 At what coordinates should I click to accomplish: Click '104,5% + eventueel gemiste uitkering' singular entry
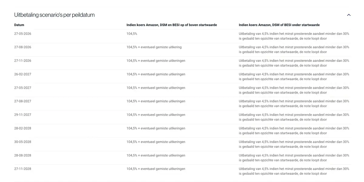click(154, 47)
